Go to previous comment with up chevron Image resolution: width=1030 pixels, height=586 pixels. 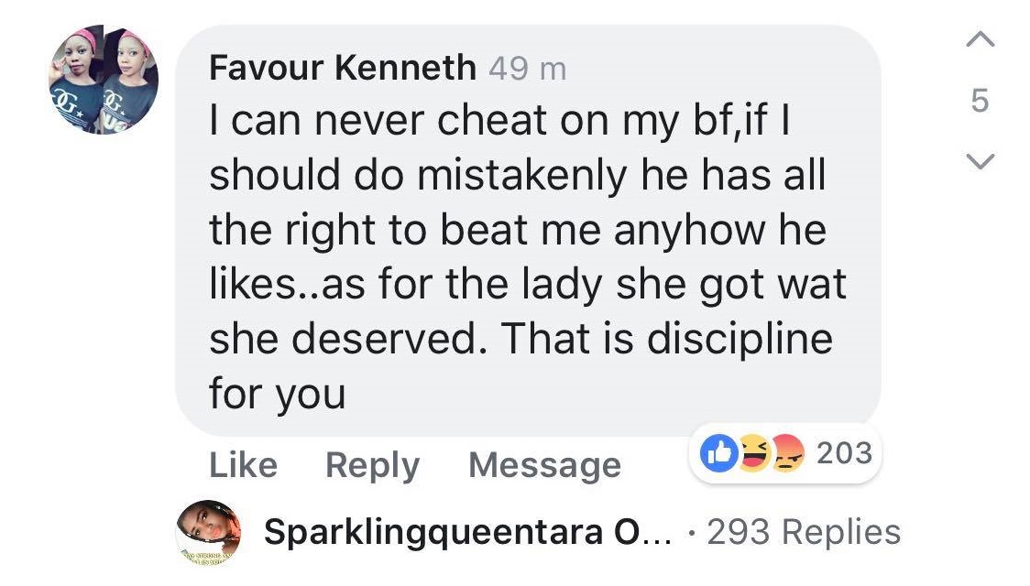click(979, 39)
